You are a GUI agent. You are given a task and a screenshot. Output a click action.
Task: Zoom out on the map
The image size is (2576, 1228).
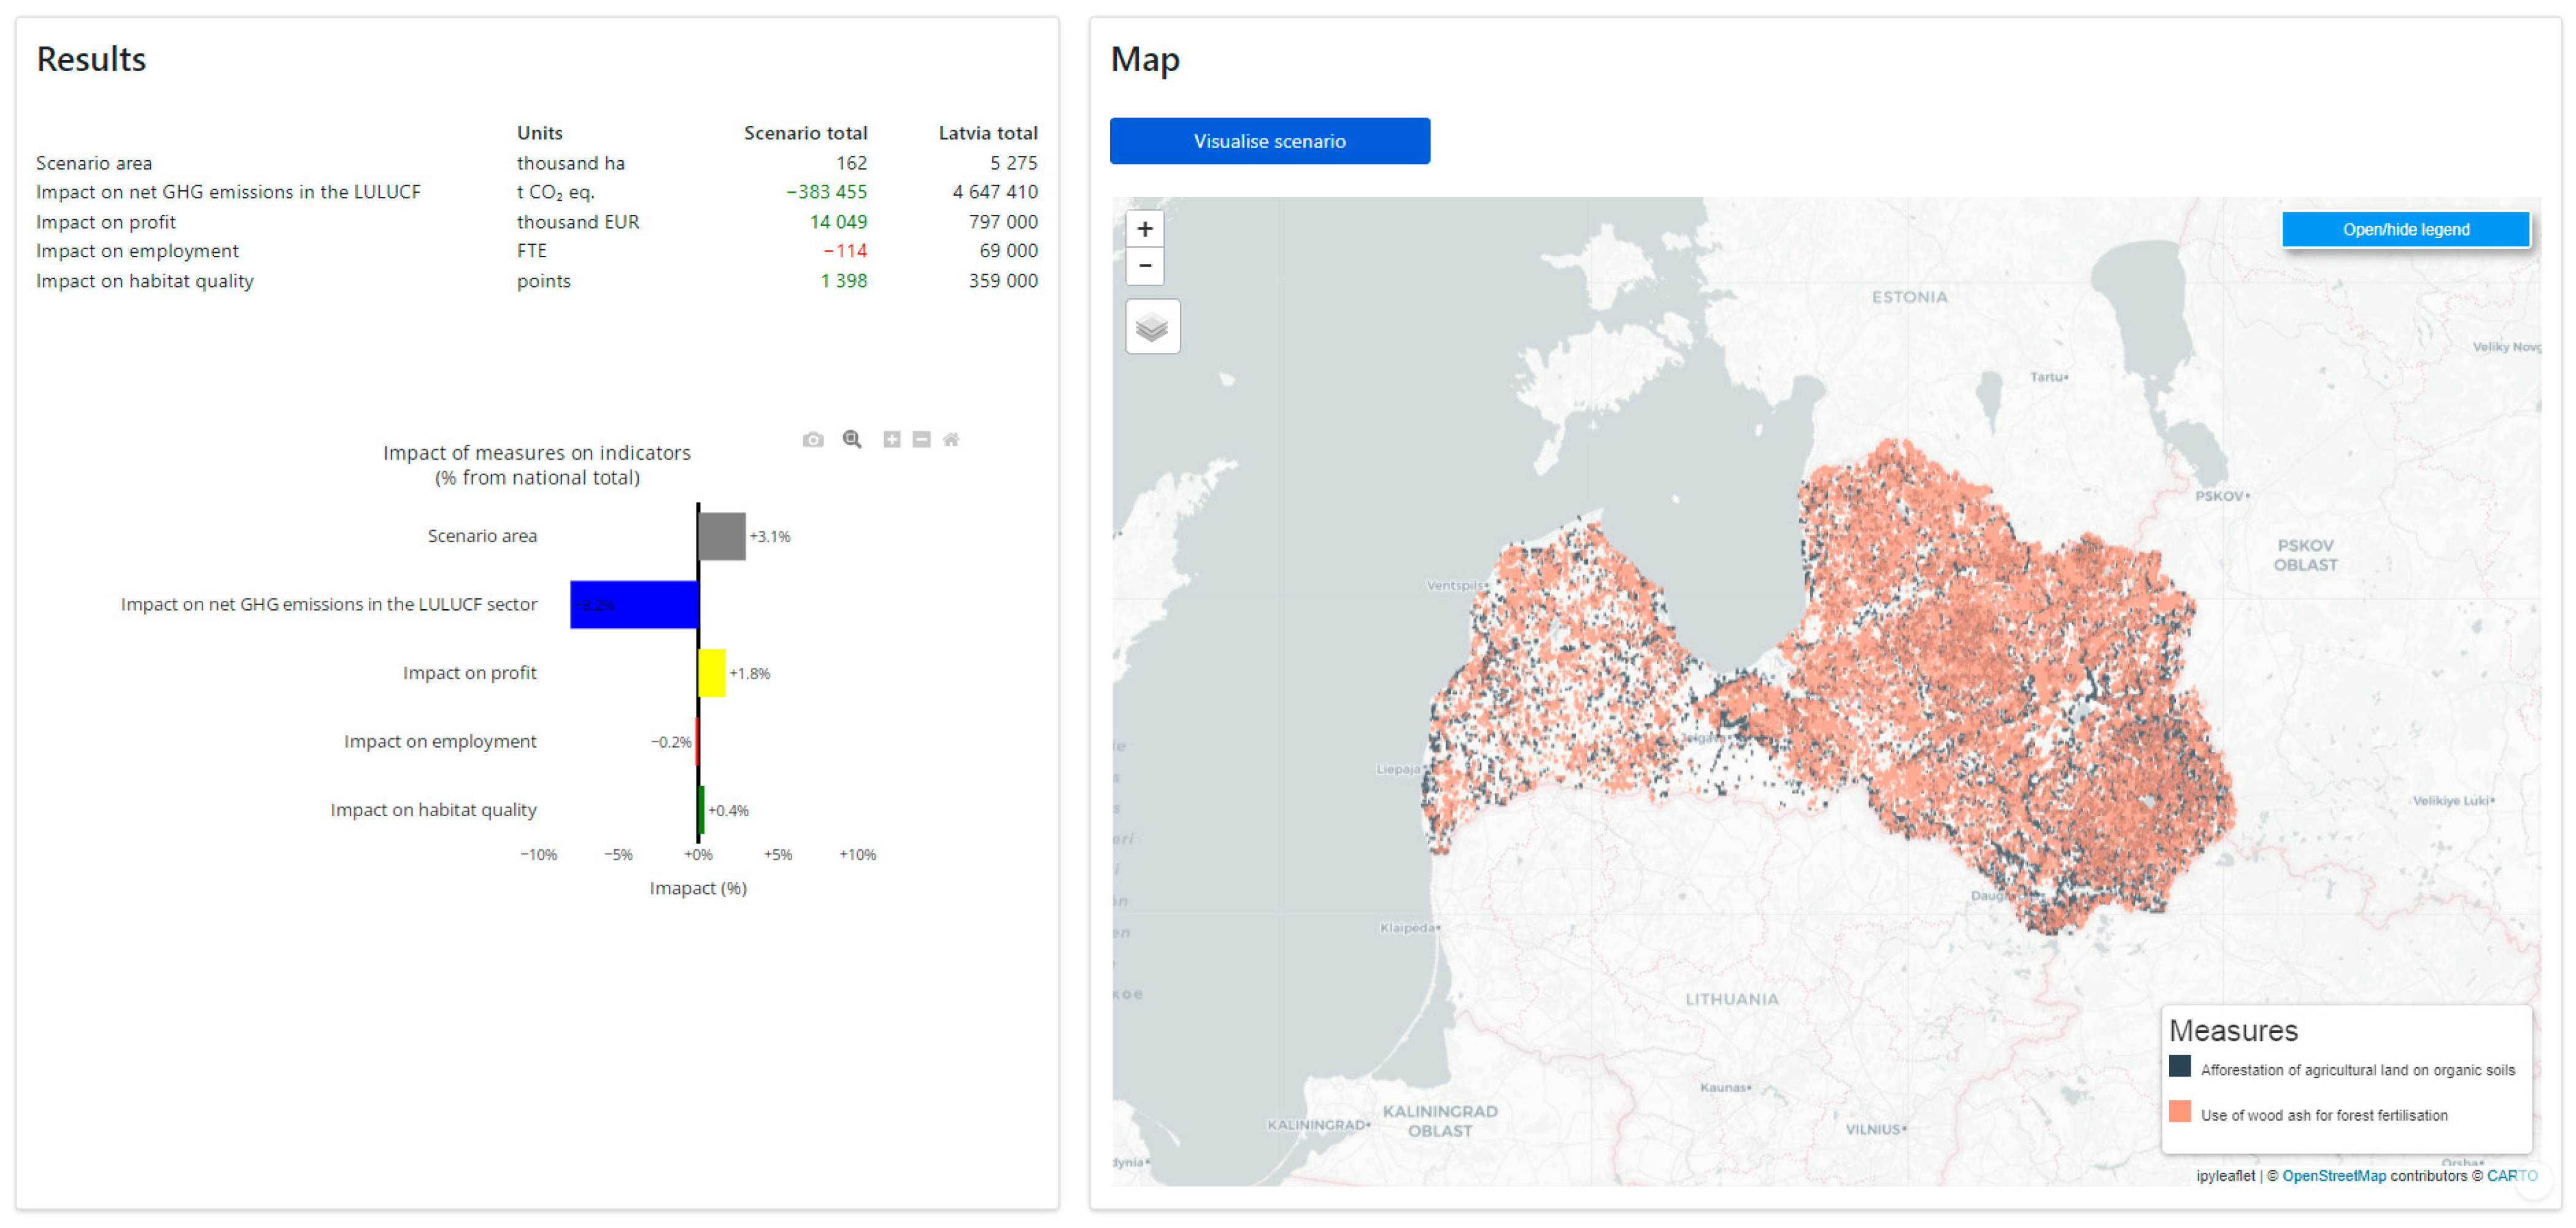[1145, 266]
